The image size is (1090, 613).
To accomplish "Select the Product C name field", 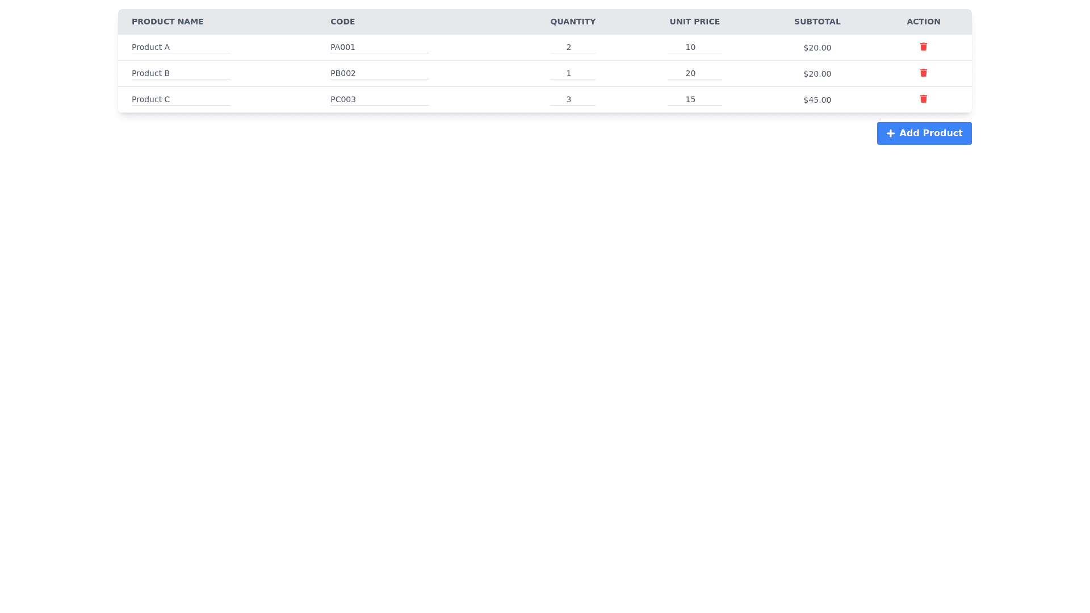I will [181, 99].
